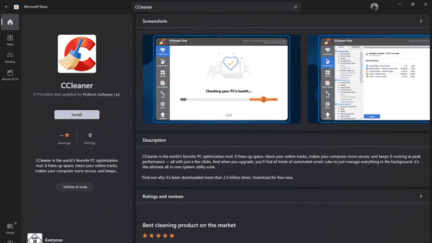Click the Microsoft Store logo icon
Screen dimensions: 432x243
pyautogui.click(x=16, y=7)
